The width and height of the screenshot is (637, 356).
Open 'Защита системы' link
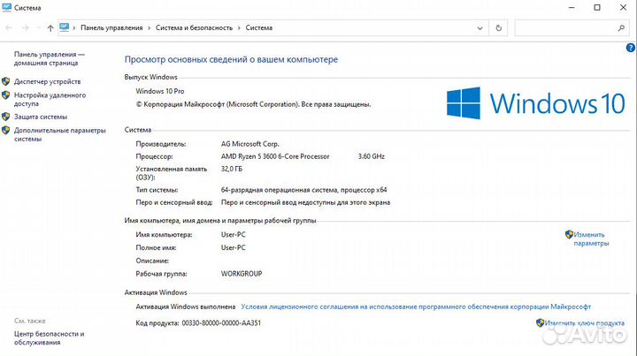point(41,117)
